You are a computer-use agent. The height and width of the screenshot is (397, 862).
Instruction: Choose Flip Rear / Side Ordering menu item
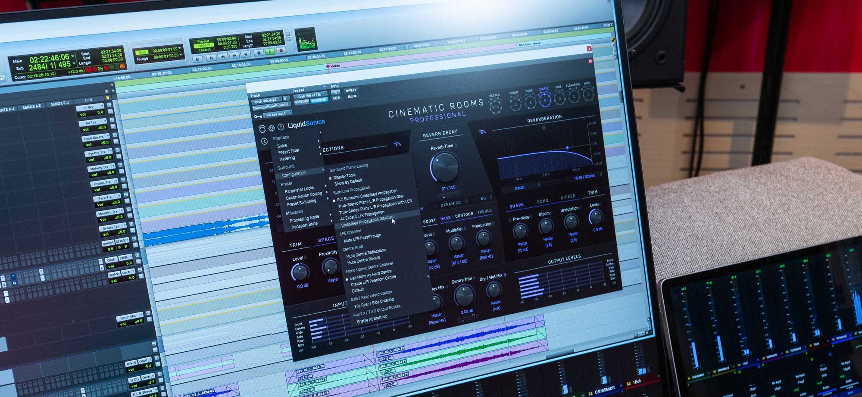(374, 303)
